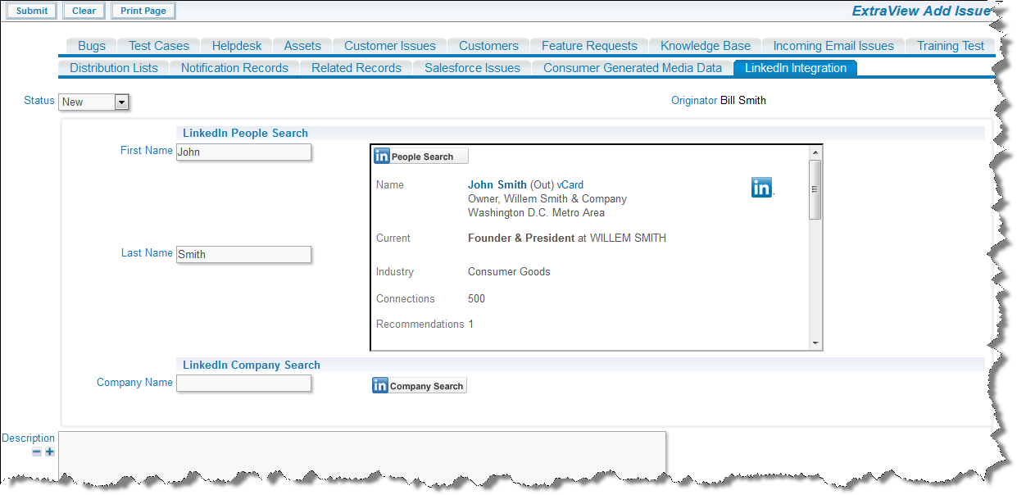The image size is (1017, 495).
Task: Open the John Smith profile link
Action: (497, 185)
